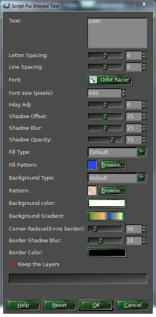The image size is (156, 317).
Task: Decrease Line Spacing with down arrow
Action: point(144,69)
